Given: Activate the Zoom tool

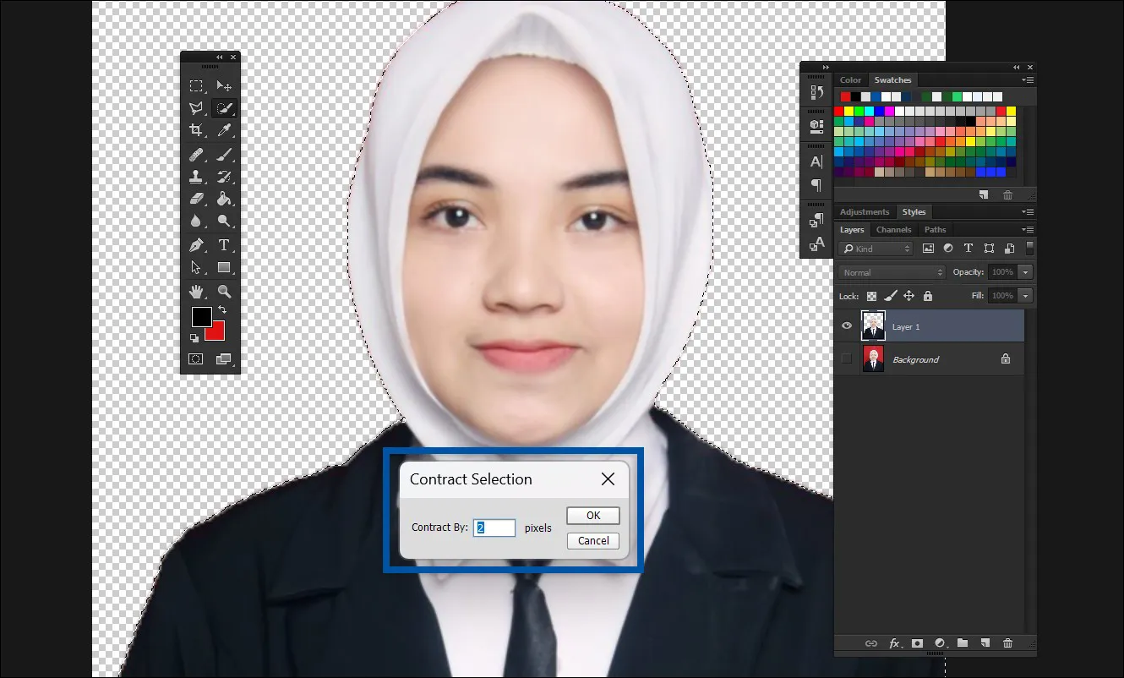Looking at the screenshot, I should click(x=224, y=292).
